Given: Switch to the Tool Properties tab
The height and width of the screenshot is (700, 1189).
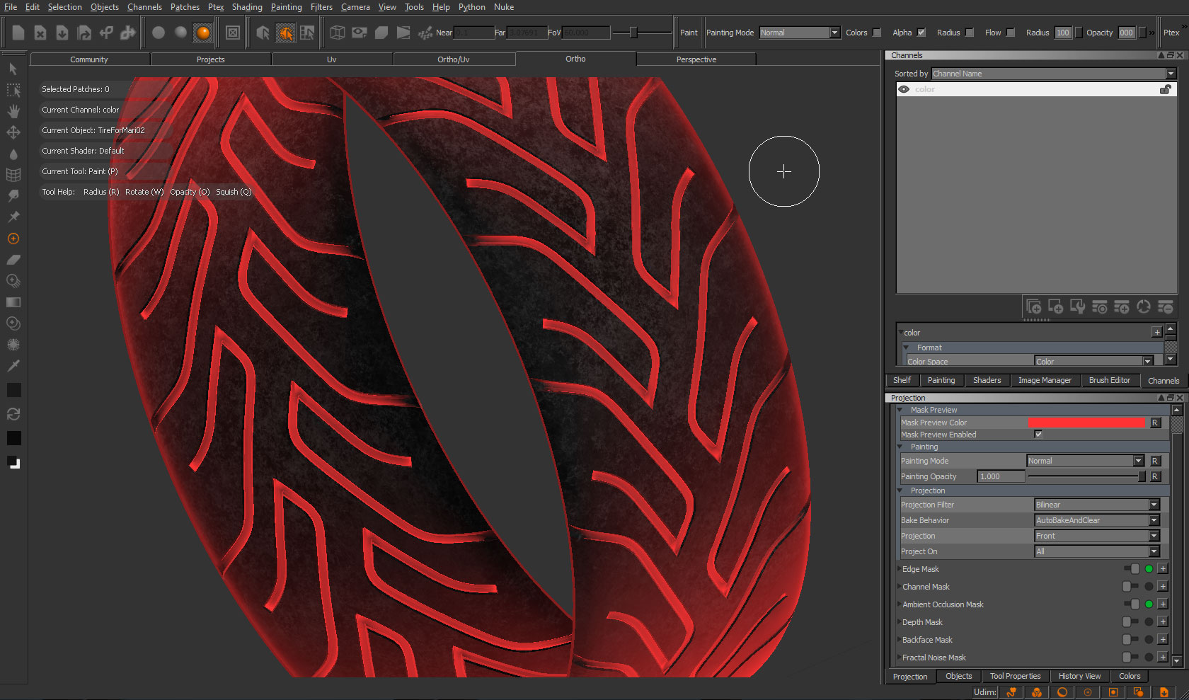Looking at the screenshot, I should click(x=1015, y=676).
